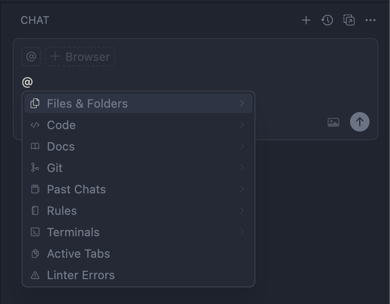Expand the Code submenu chevron
Screen dimensions: 390x304
pyautogui.click(x=242, y=125)
